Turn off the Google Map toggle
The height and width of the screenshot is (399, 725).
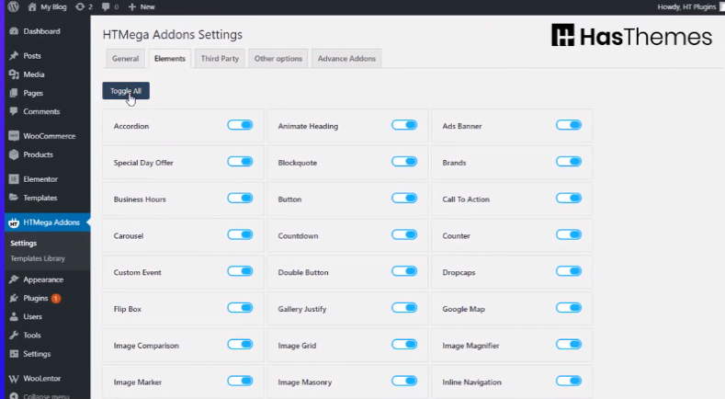[569, 308]
